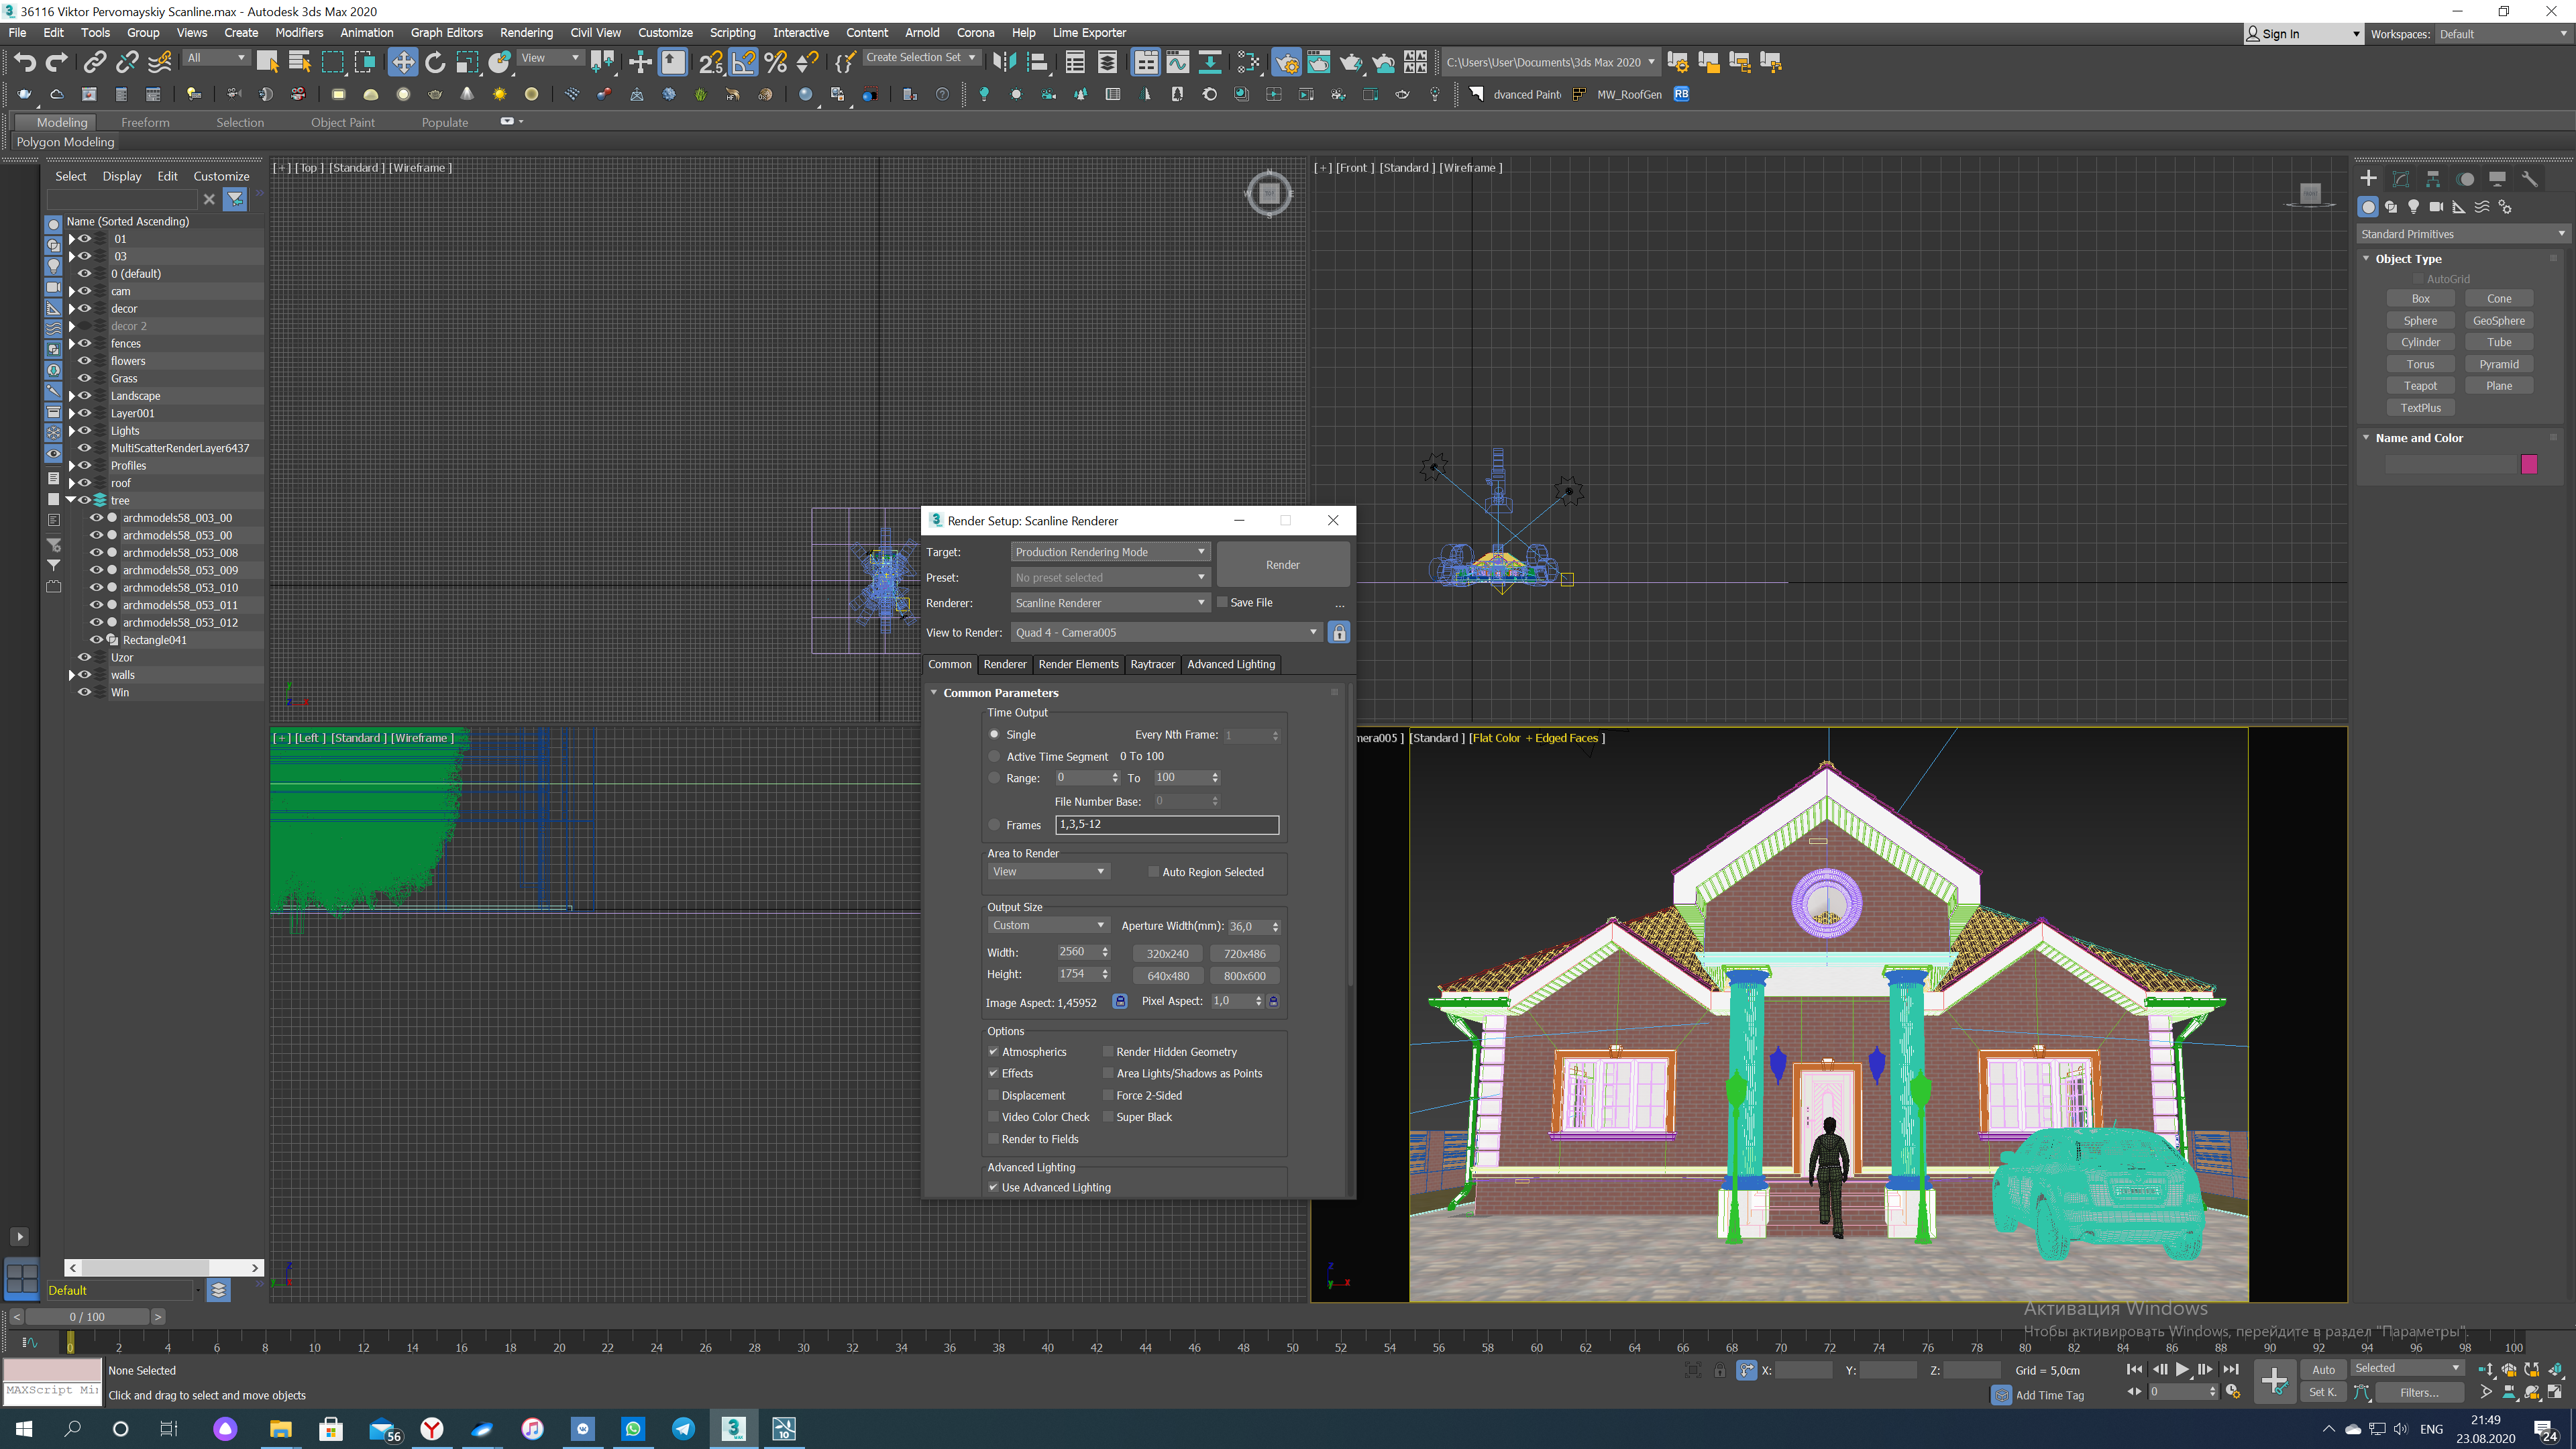Click the GeoSphere button
This screenshot has height=1449, width=2576.
click(2499, 321)
